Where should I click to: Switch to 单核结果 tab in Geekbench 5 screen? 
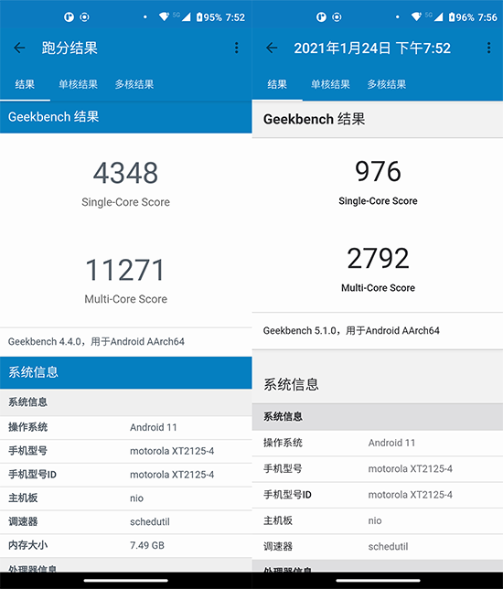tap(330, 84)
